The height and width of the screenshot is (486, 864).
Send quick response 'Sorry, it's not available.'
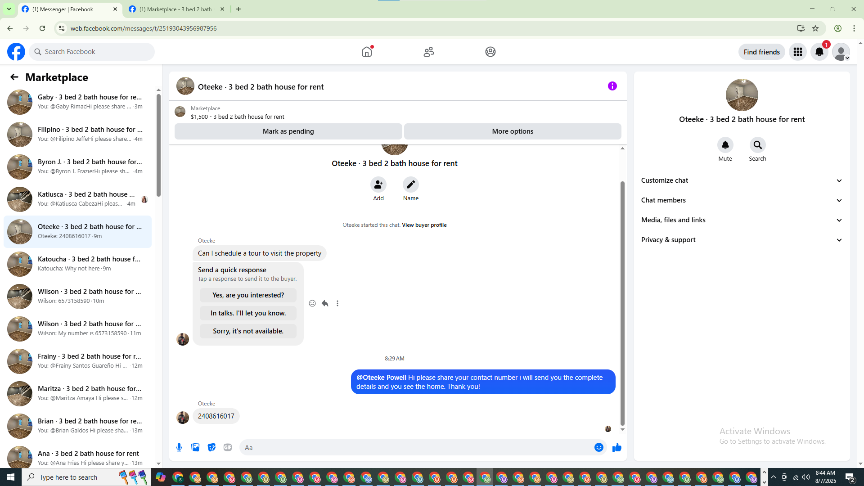(248, 331)
